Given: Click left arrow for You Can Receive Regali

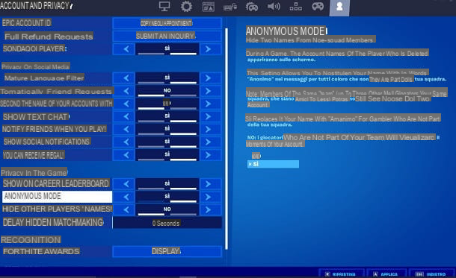Looking at the screenshot, I should point(126,155).
